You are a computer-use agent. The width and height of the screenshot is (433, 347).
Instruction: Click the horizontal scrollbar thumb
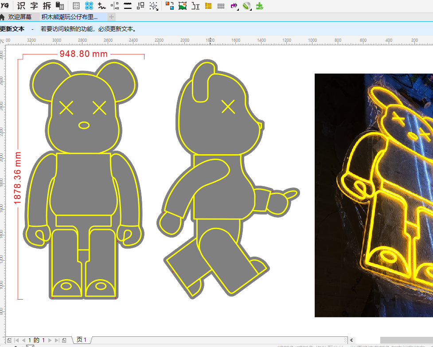pos(406,340)
